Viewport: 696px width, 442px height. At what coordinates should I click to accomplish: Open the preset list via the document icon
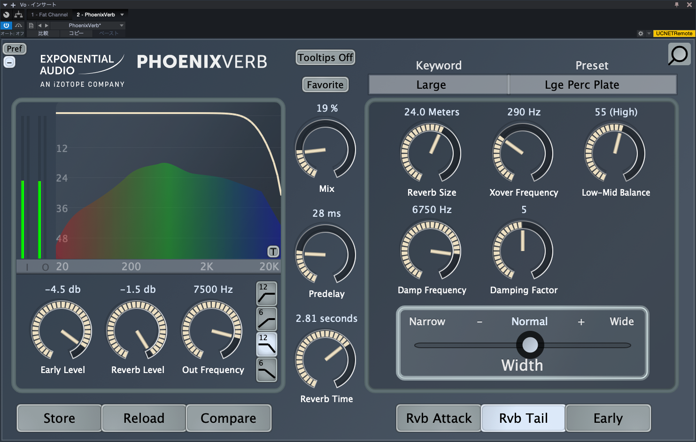click(31, 25)
